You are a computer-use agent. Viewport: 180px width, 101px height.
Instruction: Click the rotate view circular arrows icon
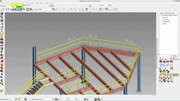coord(28,9)
